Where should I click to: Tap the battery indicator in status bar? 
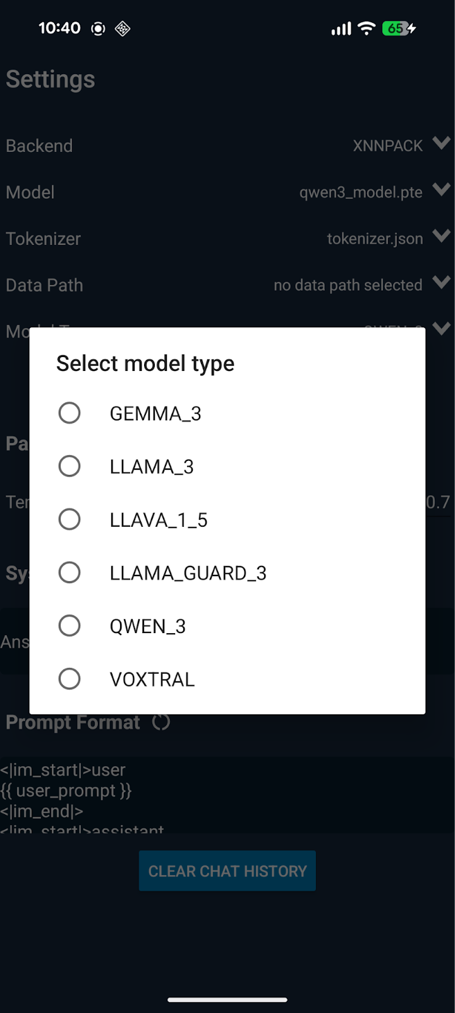[x=399, y=28]
